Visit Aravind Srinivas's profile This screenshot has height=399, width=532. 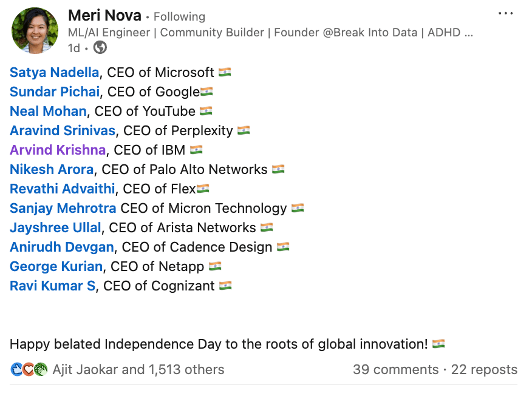click(63, 130)
